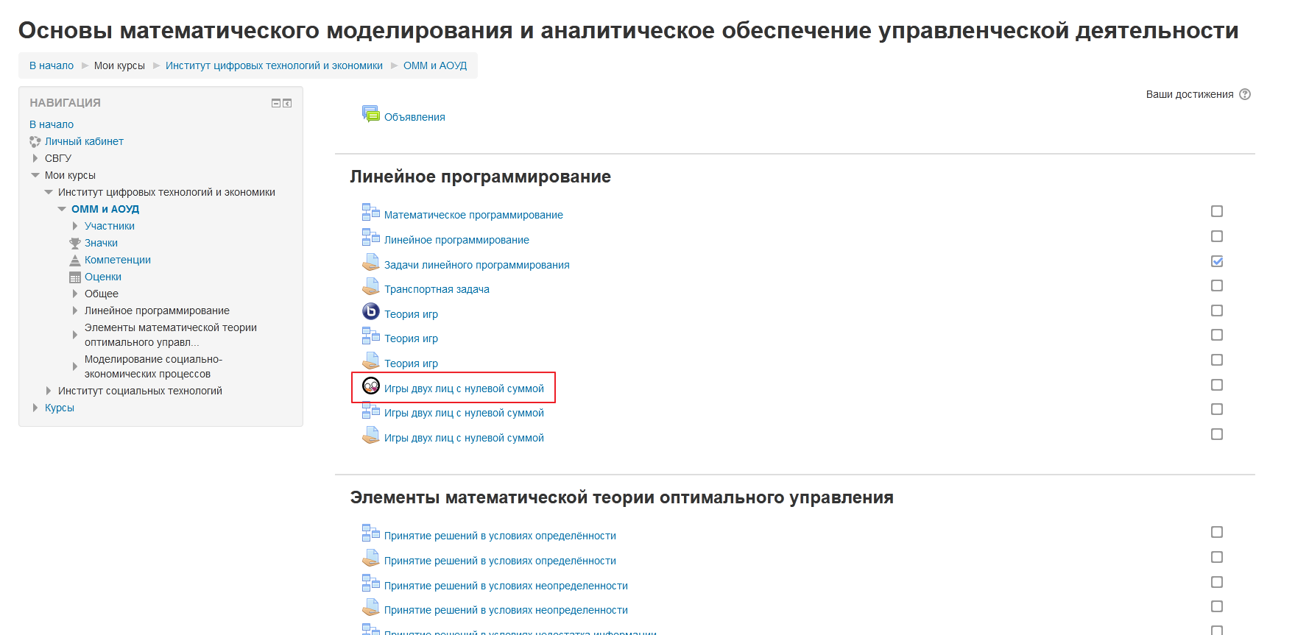Collapse the Мои курсы tree node

pos(35,175)
